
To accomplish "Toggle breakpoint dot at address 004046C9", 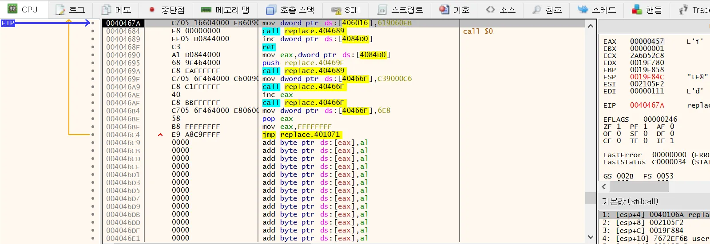I will (x=92, y=143).
